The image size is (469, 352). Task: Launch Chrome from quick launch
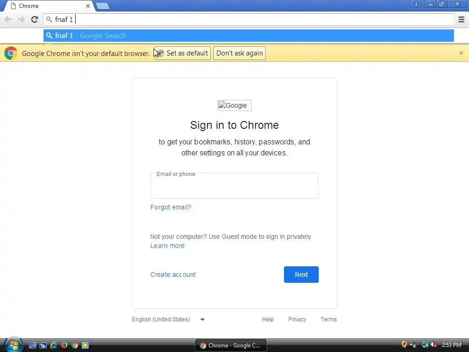click(x=75, y=346)
